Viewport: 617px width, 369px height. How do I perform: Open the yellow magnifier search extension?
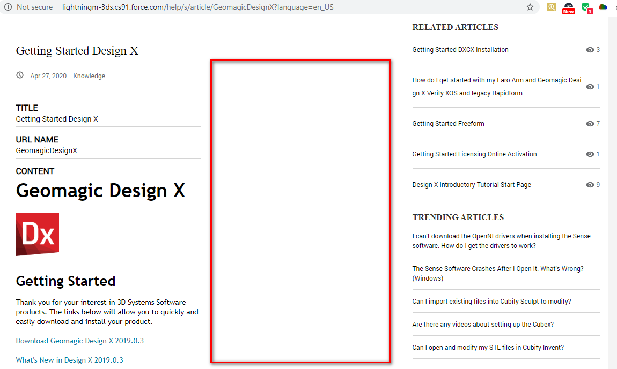[552, 7]
